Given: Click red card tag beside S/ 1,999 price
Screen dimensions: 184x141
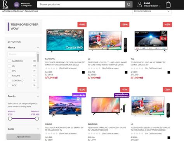Looking at the screenshot, I should coord(99,77).
